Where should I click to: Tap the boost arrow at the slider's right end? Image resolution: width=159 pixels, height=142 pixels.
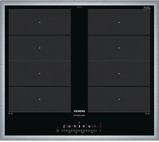click(101, 131)
